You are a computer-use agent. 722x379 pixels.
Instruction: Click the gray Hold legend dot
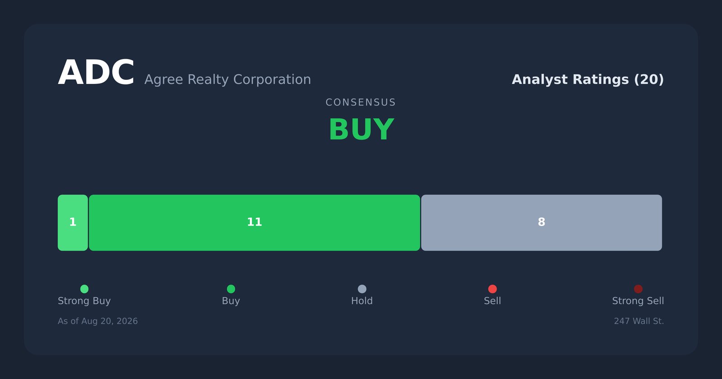[x=362, y=289]
